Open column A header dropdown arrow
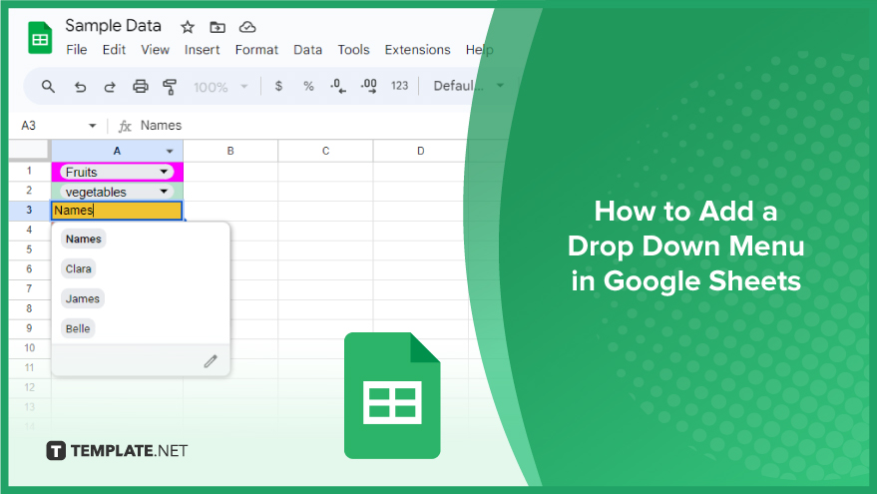The height and width of the screenshot is (494, 877). click(170, 151)
